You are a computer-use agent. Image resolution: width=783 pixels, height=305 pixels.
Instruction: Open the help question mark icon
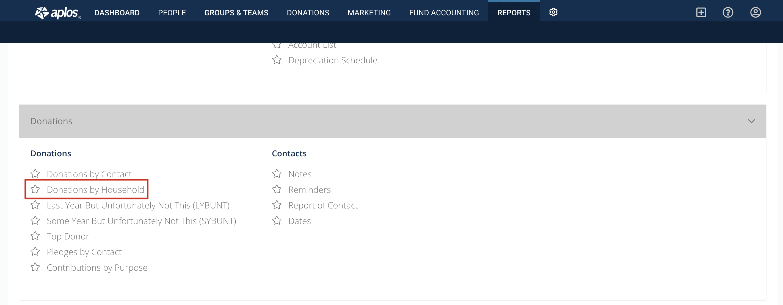(728, 12)
